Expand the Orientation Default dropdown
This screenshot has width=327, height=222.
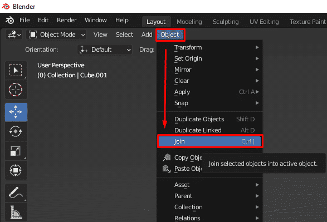(x=105, y=50)
